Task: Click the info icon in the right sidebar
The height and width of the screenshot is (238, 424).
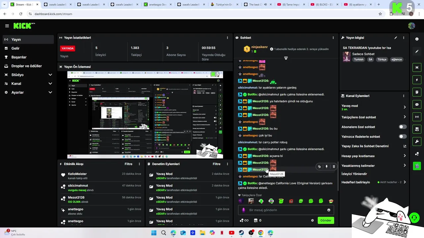Action: pyautogui.click(x=417, y=39)
